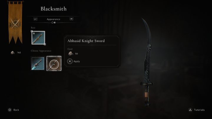Screen dimensions: 212x119
Task: Click the star icon on base weapon
Action: [x=34, y=33]
